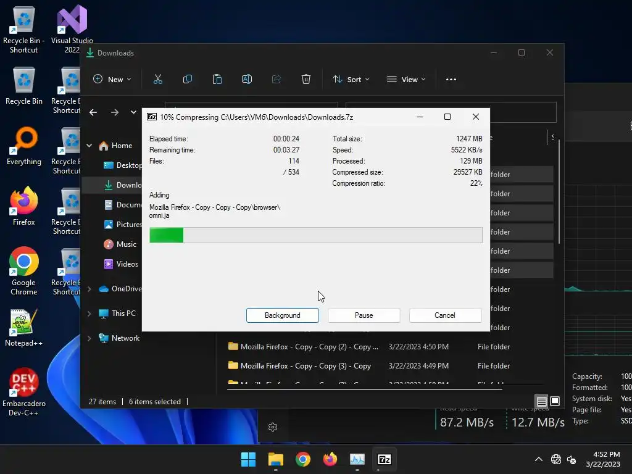The height and width of the screenshot is (474, 632).
Task: Expand the This PC tree node
Action: (x=89, y=314)
